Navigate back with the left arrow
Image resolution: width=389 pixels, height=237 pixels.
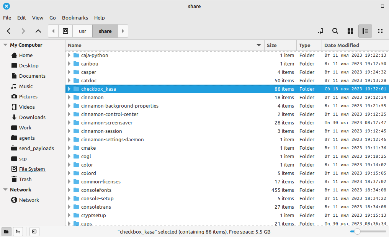pyautogui.click(x=9, y=31)
